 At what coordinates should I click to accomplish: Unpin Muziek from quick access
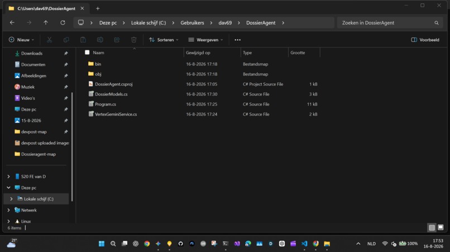(66, 87)
